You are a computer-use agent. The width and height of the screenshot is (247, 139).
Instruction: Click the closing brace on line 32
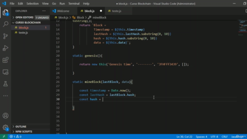point(73,108)
